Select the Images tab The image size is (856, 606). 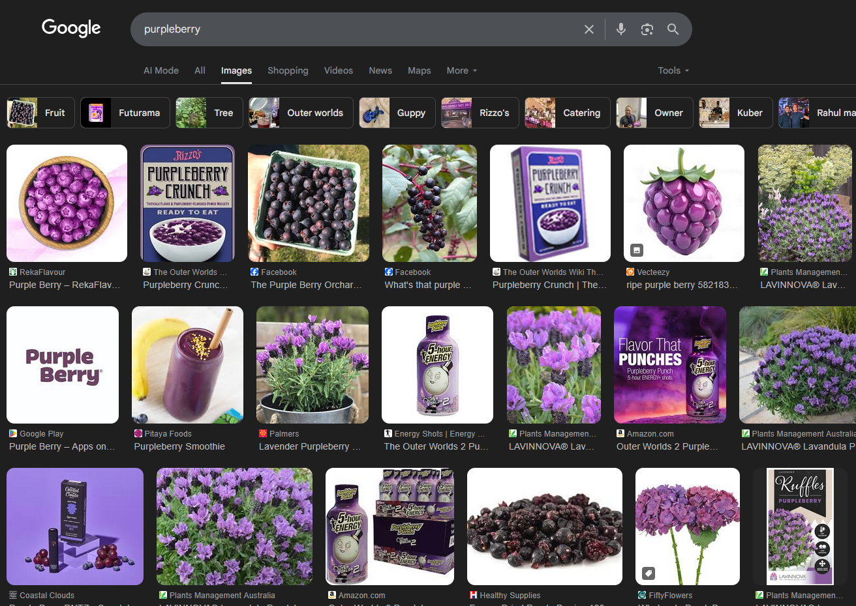tap(236, 70)
